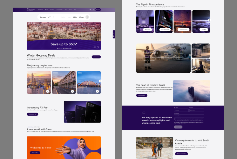This screenshot has width=237, height=159.
Task: Open the Plan & book menu
Action: point(40,10)
